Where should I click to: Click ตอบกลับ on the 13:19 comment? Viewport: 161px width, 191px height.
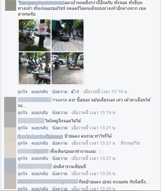click(x=40, y=113)
